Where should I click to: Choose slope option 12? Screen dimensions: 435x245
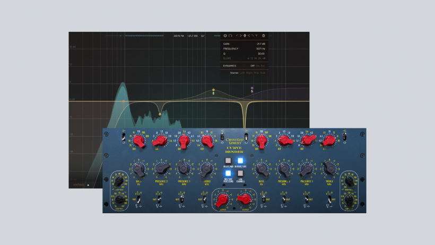tap(251, 58)
